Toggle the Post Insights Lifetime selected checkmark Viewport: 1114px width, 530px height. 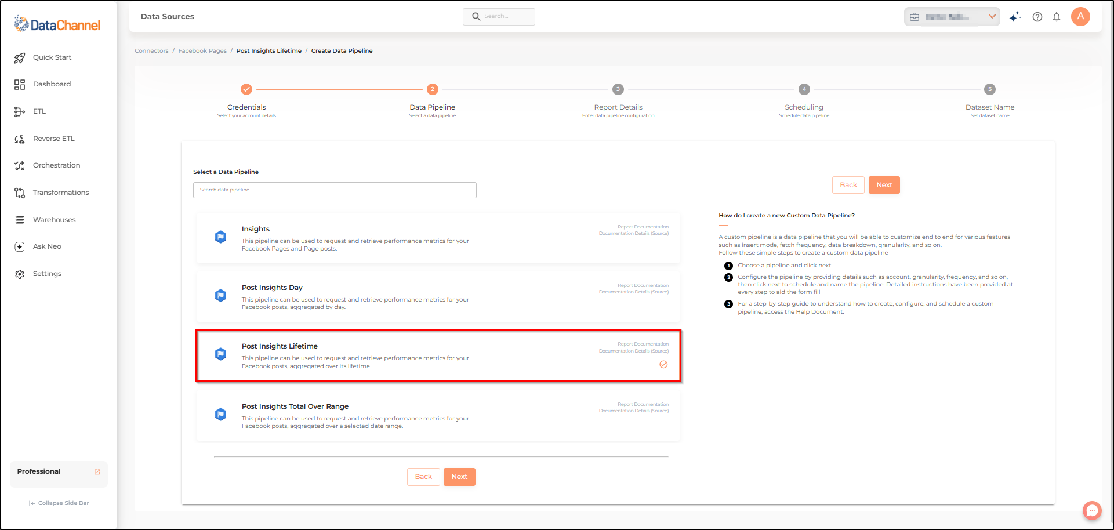point(663,365)
